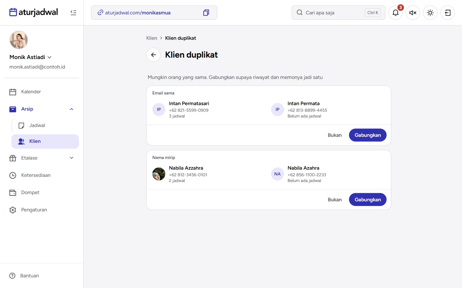Open Jadwal under Arsip

tap(45, 125)
